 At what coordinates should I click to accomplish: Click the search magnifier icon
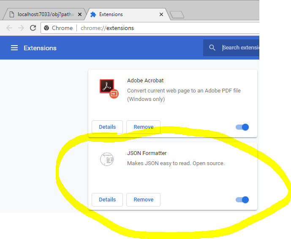point(212,48)
